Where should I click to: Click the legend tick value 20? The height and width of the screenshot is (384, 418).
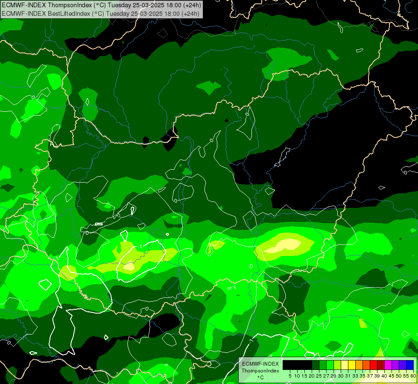coord(312,376)
